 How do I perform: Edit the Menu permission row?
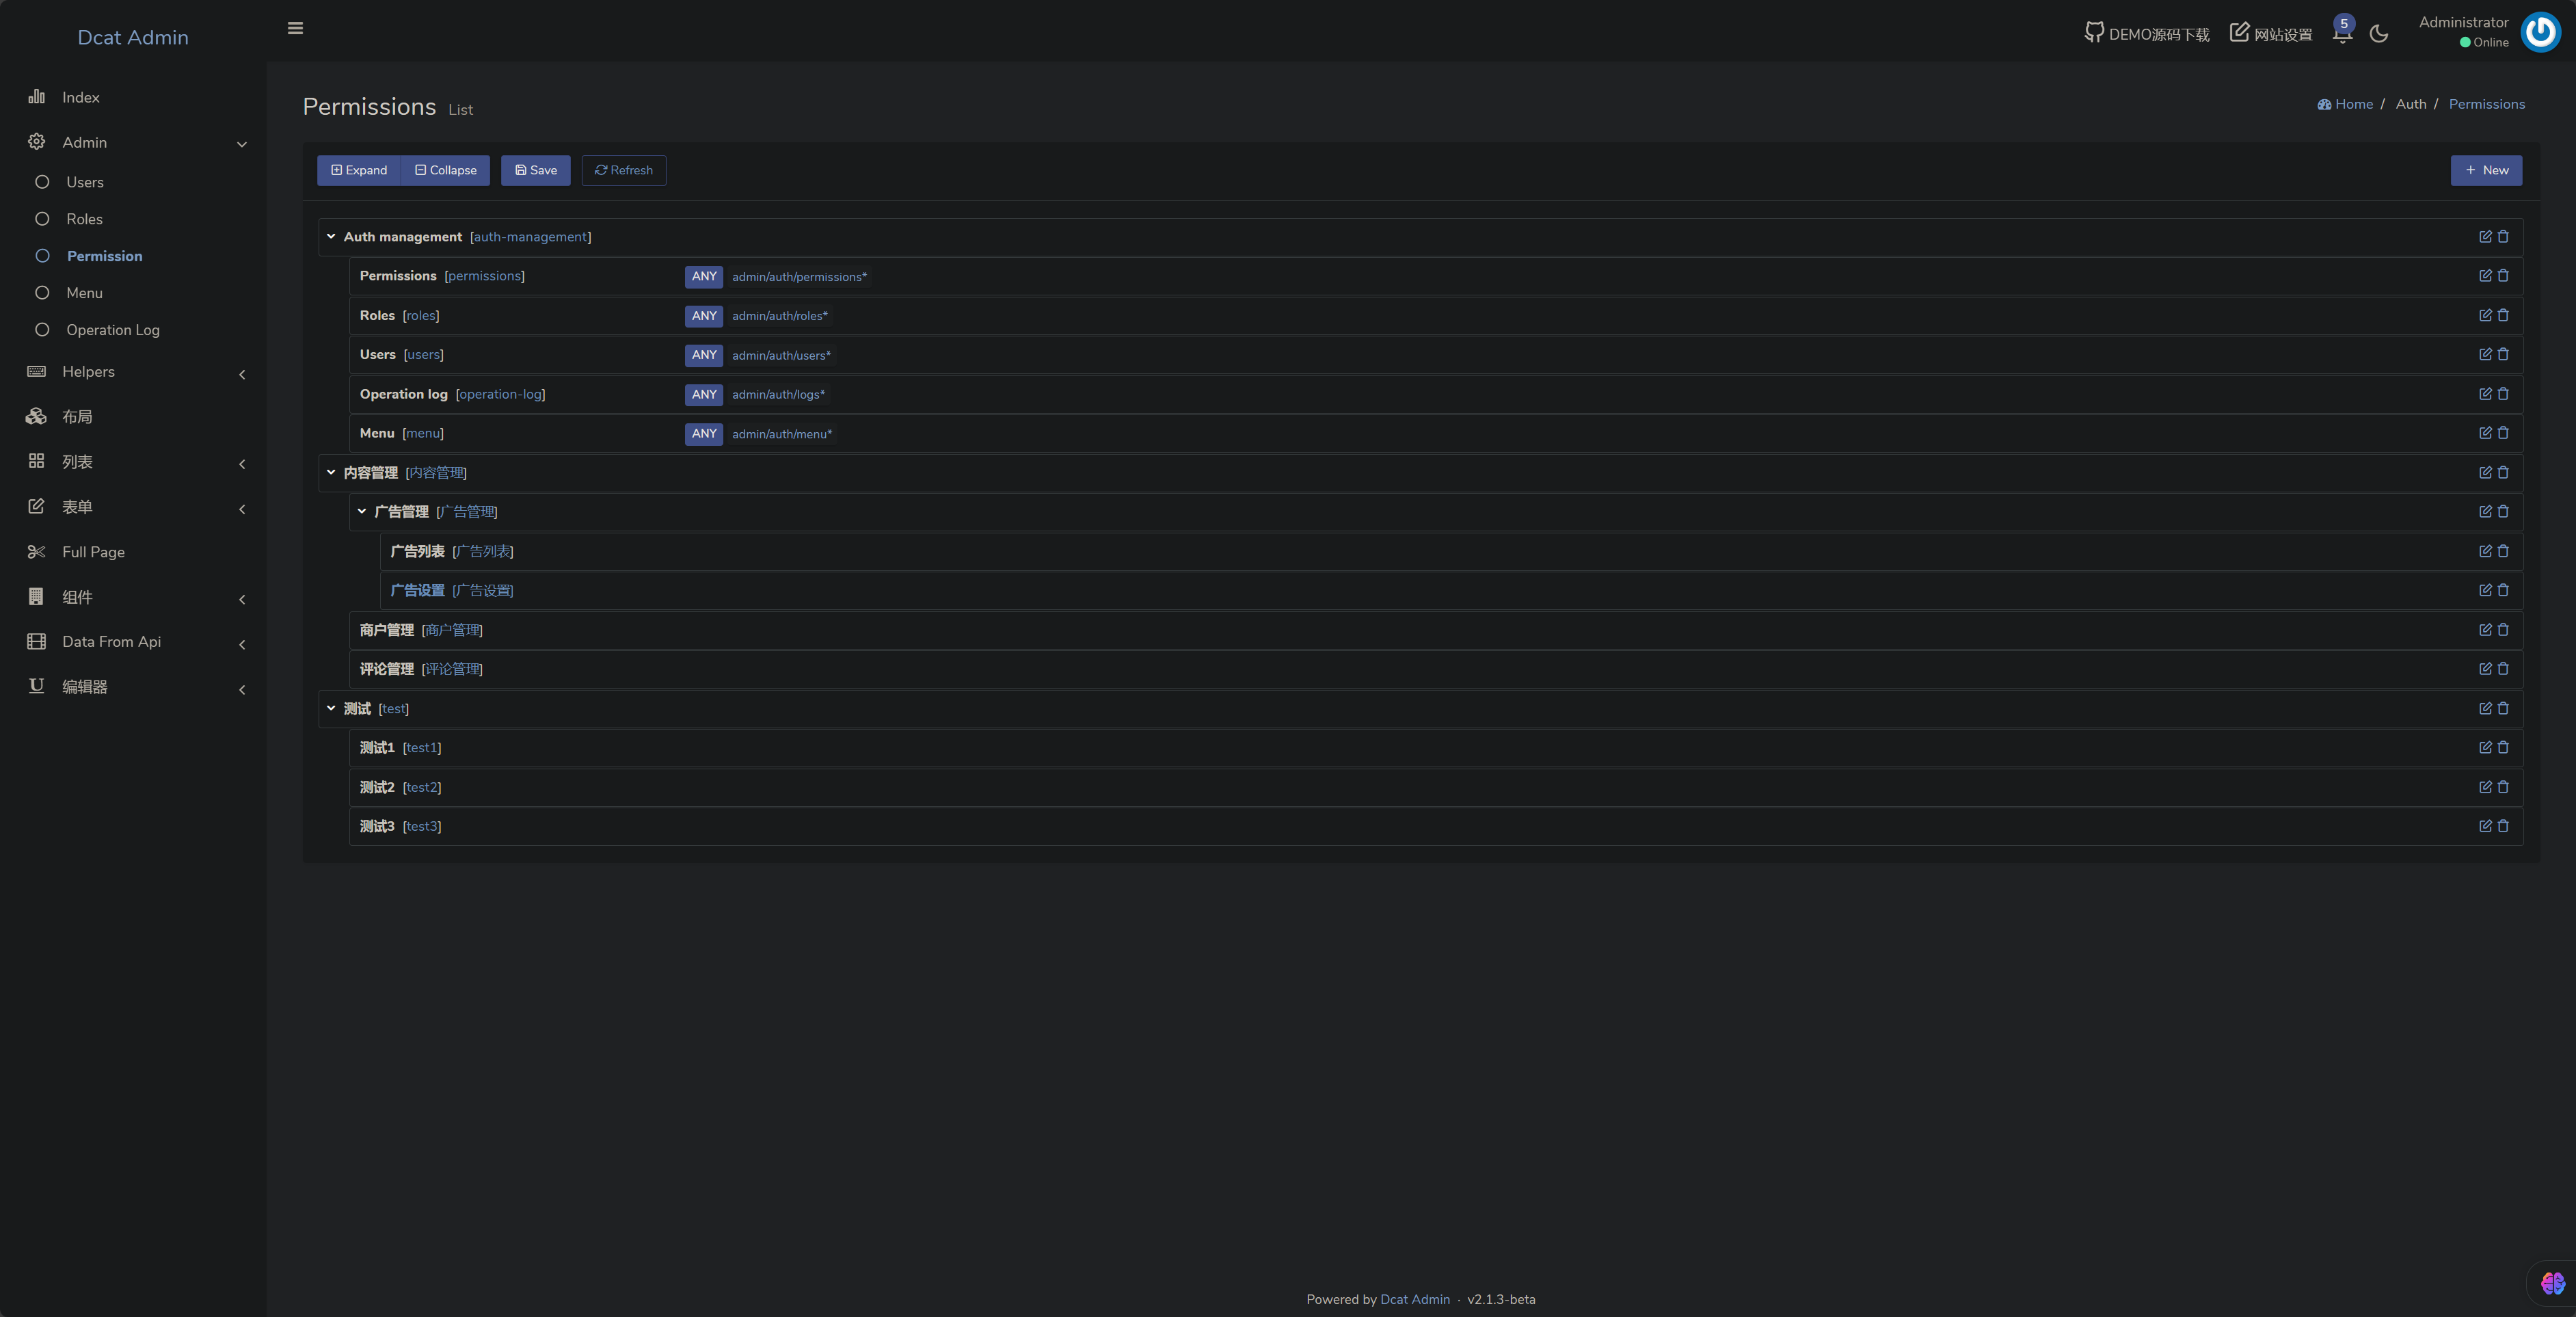pyautogui.click(x=2485, y=433)
